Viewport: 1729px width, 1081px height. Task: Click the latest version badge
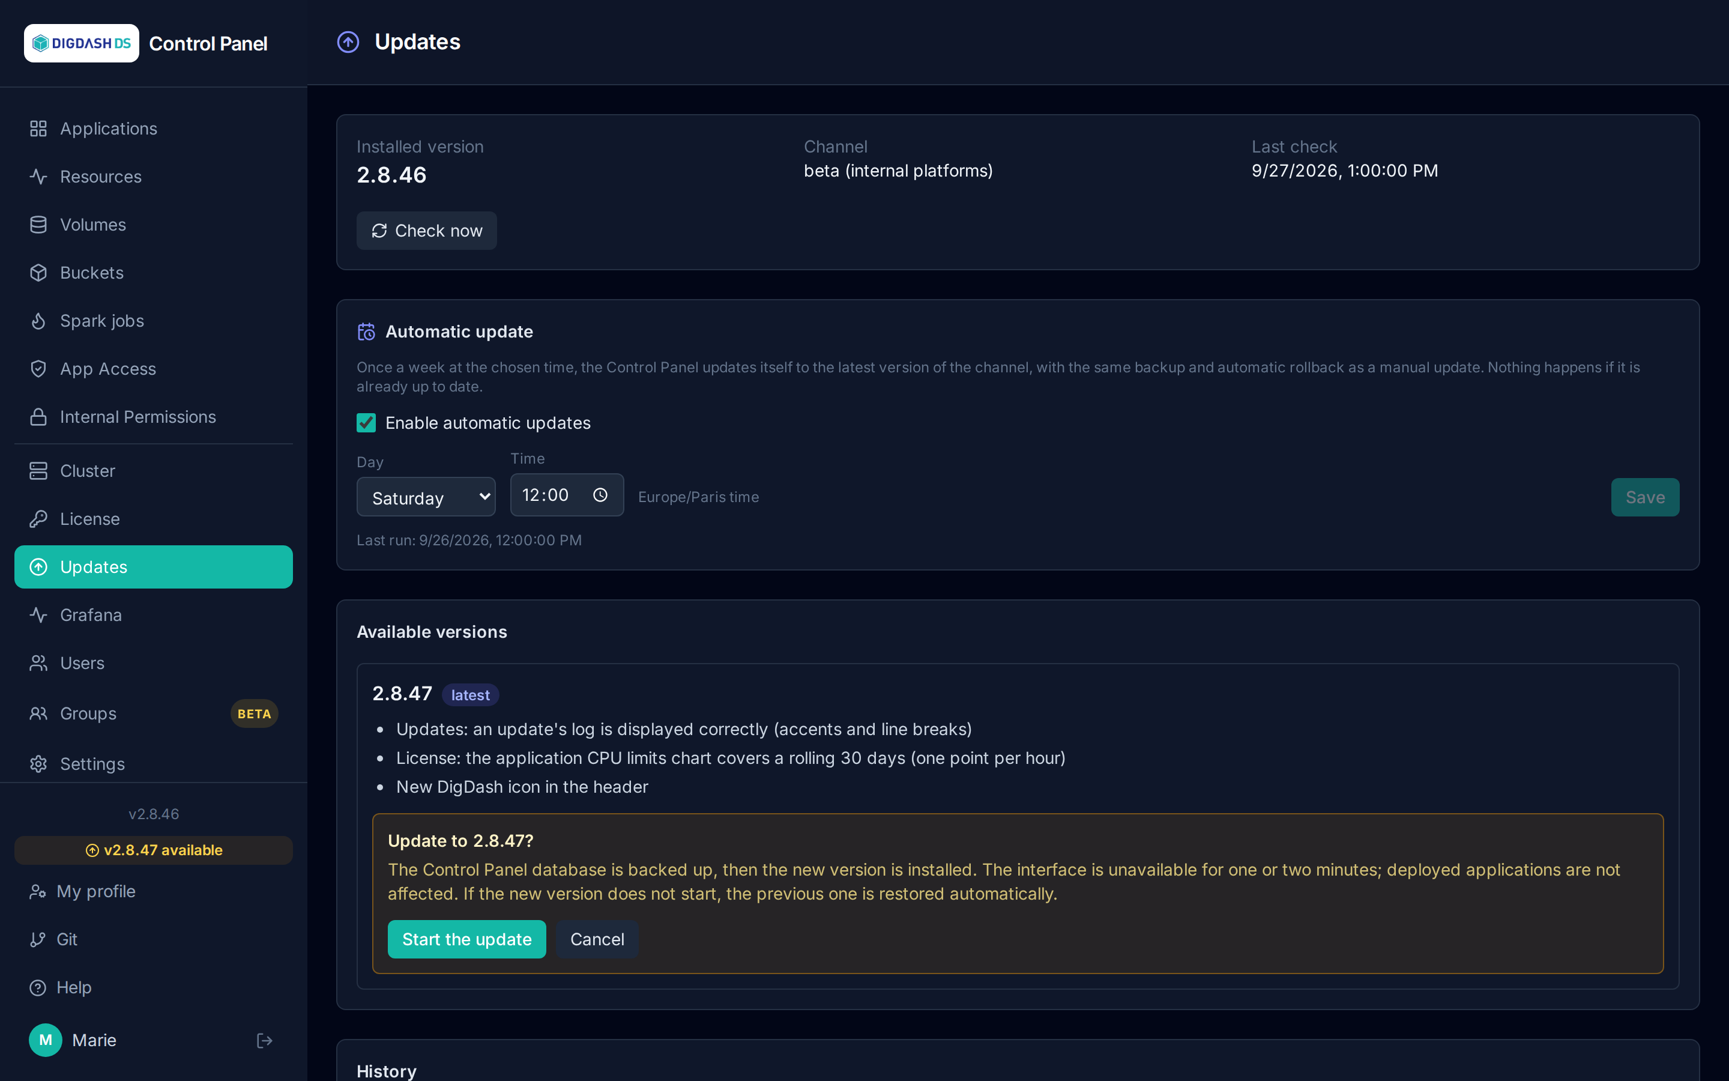tap(470, 695)
